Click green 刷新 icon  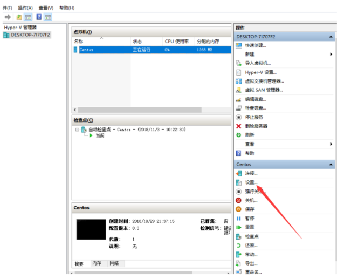point(238,135)
